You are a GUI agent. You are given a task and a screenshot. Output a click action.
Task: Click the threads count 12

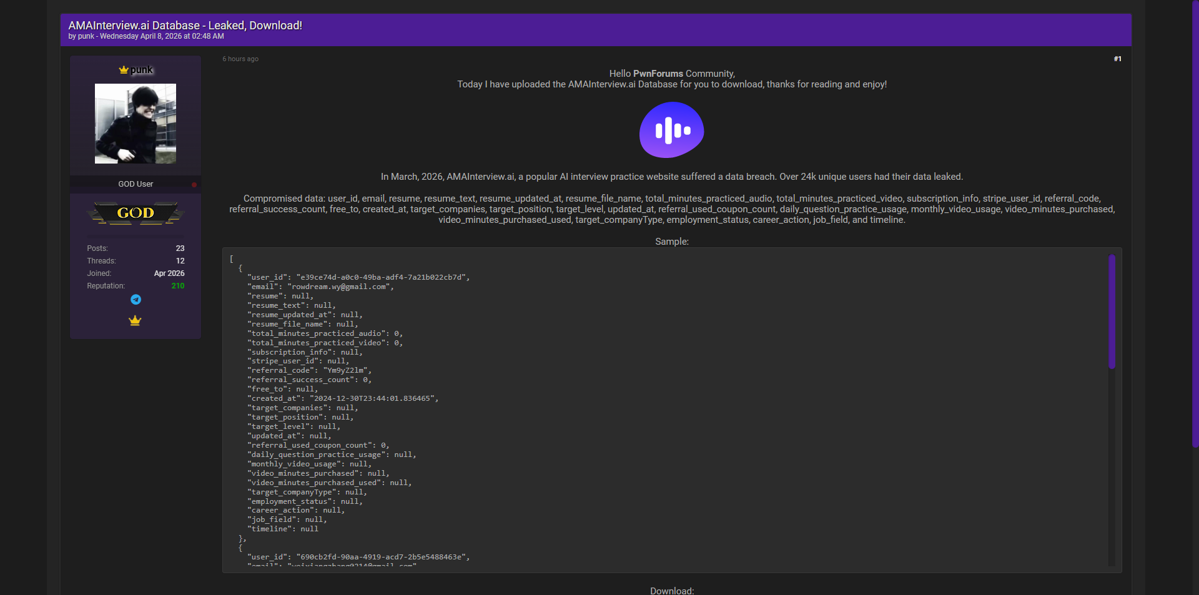click(180, 261)
